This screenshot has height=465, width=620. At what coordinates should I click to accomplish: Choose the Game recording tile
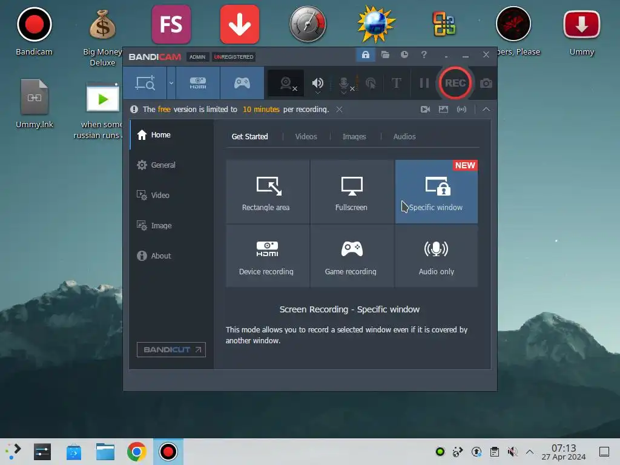[352, 256]
